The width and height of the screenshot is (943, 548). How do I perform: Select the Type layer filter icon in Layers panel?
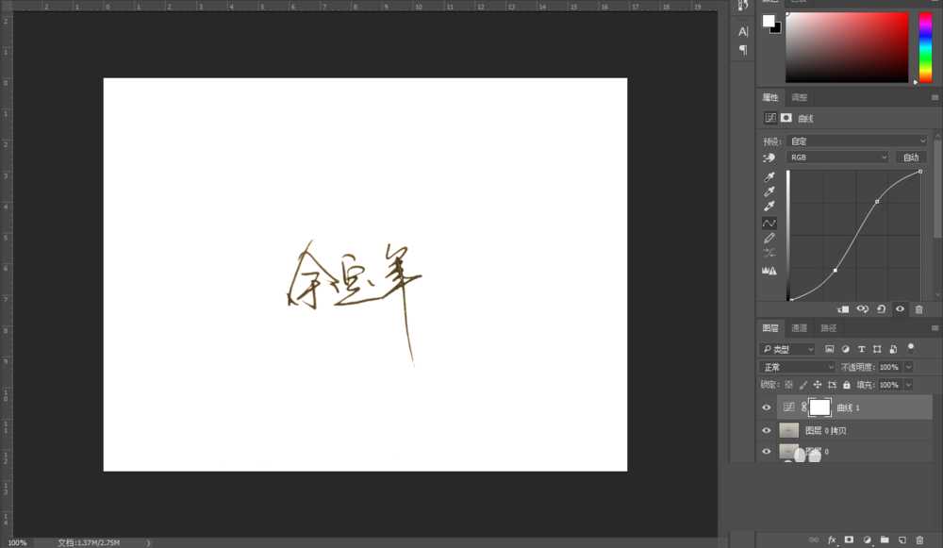[862, 348]
